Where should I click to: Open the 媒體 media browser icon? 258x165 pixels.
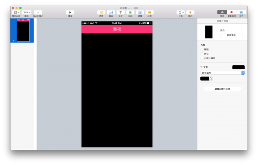[x=140, y=12]
